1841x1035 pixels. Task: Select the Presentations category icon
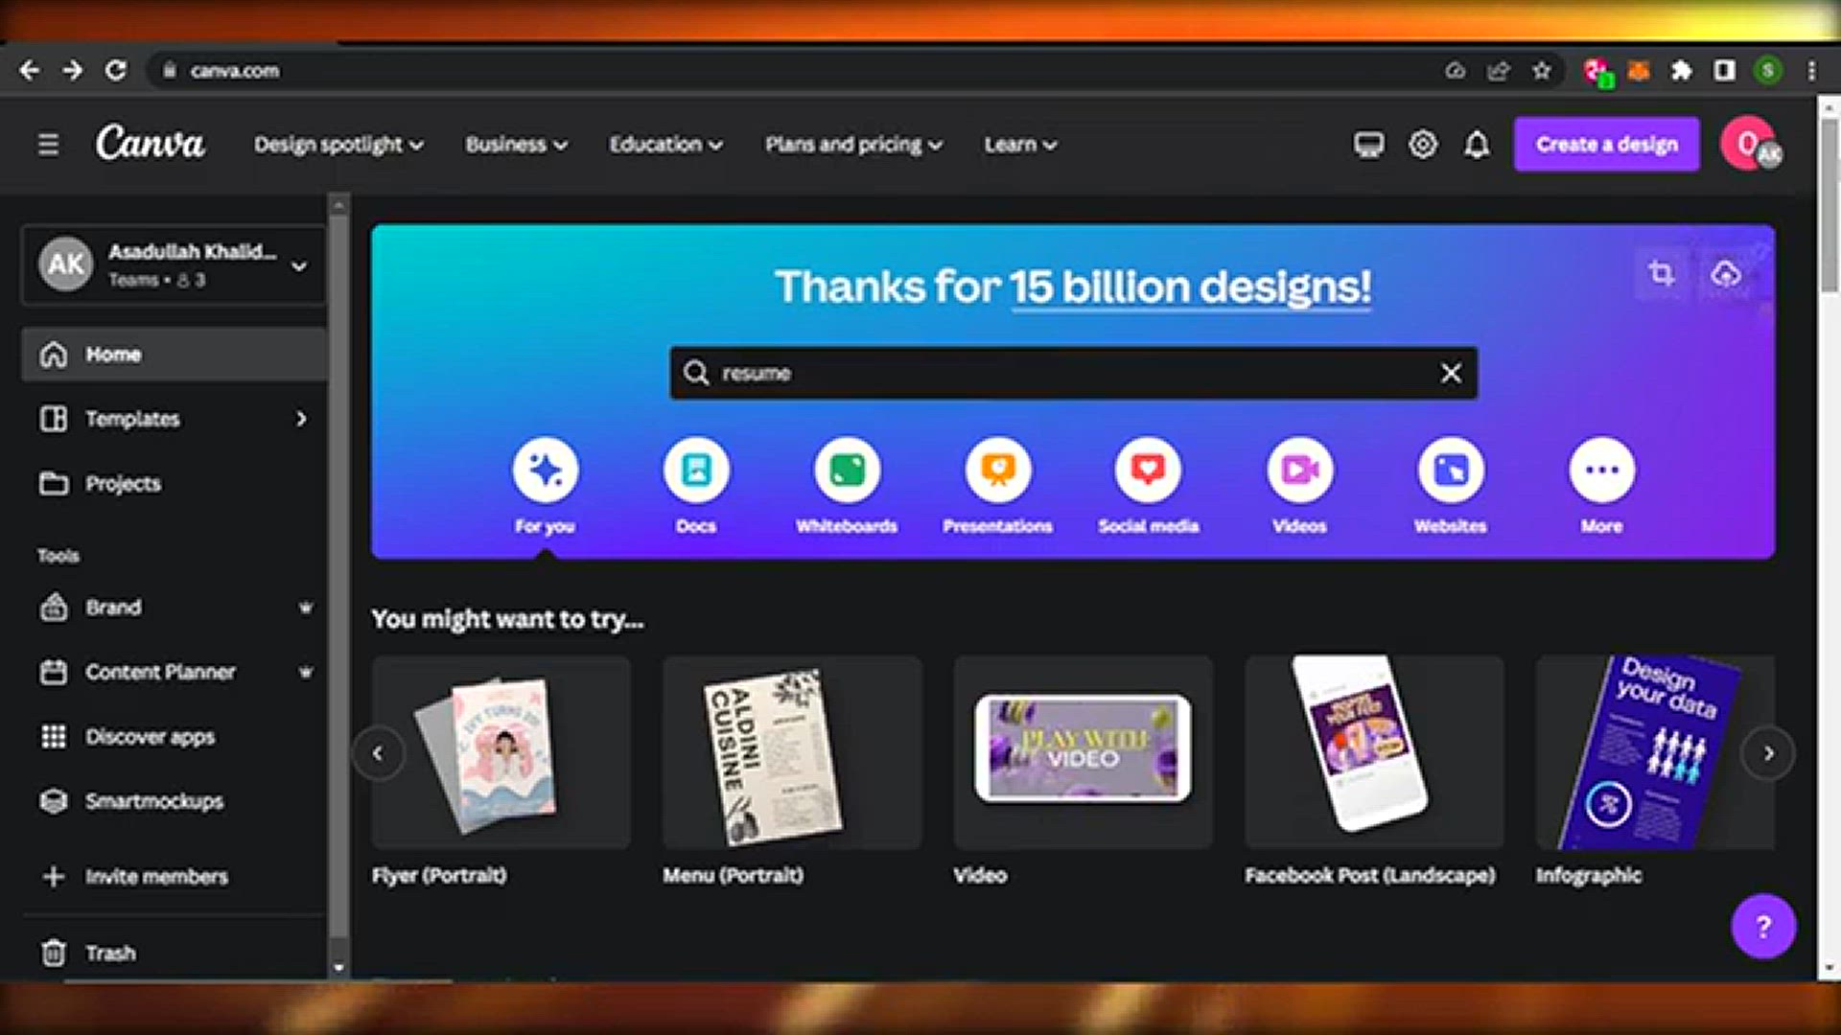coord(998,470)
